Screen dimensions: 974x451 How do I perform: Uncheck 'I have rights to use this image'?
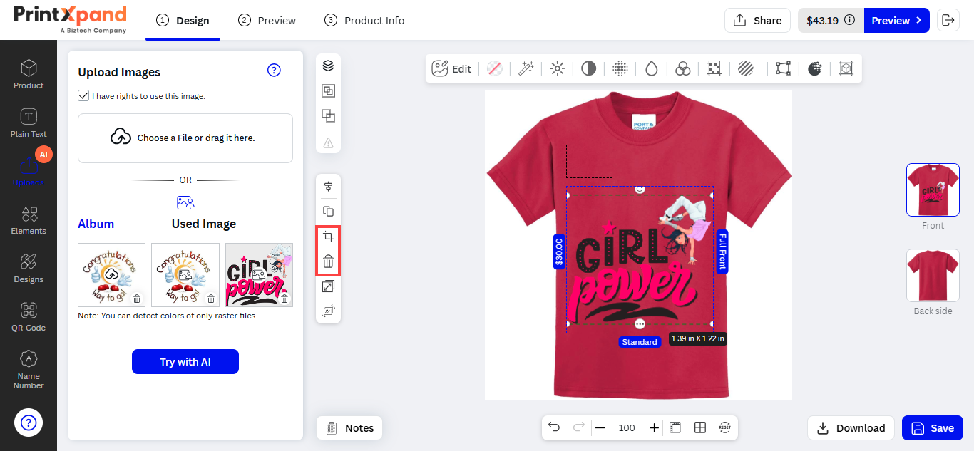[83, 95]
